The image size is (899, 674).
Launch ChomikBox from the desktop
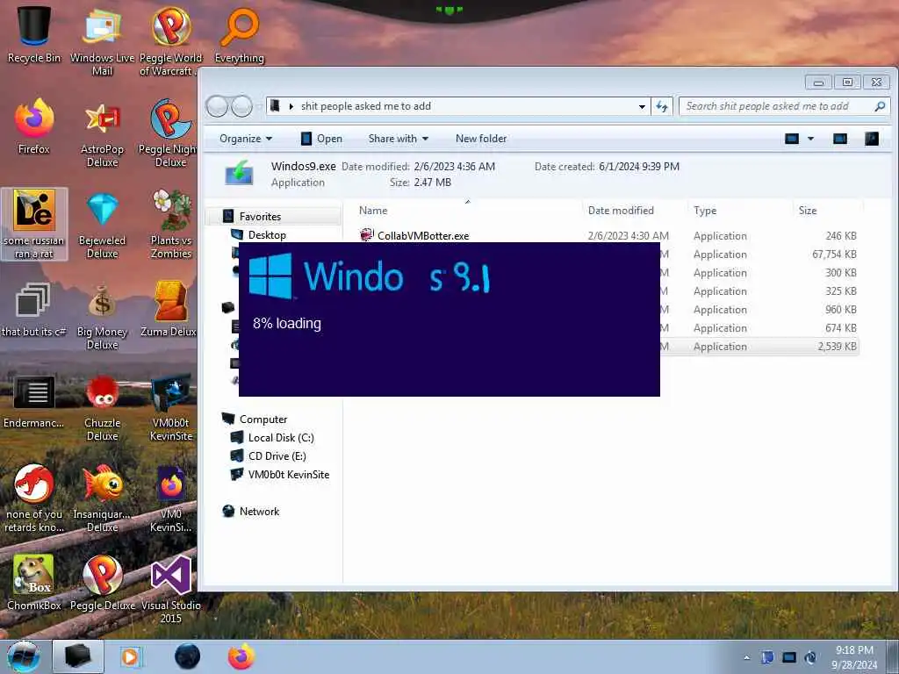[34, 582]
